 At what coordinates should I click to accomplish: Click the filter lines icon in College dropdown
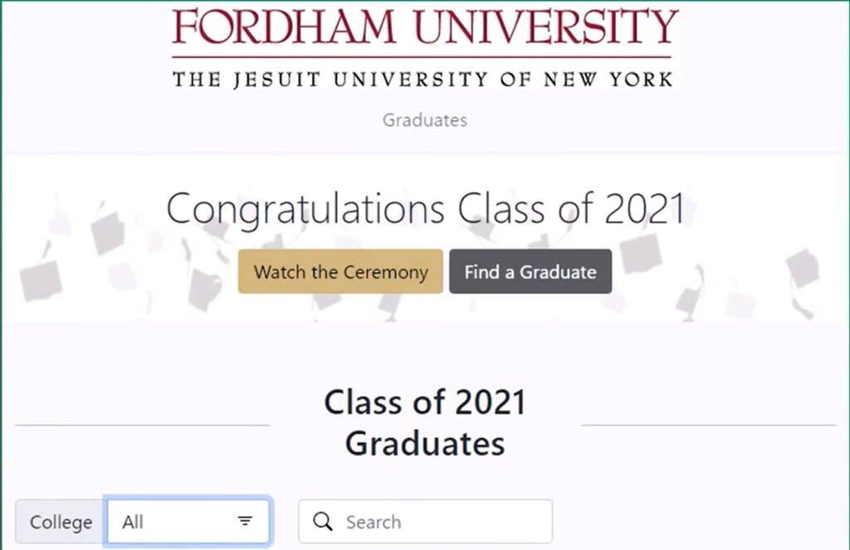(x=245, y=521)
